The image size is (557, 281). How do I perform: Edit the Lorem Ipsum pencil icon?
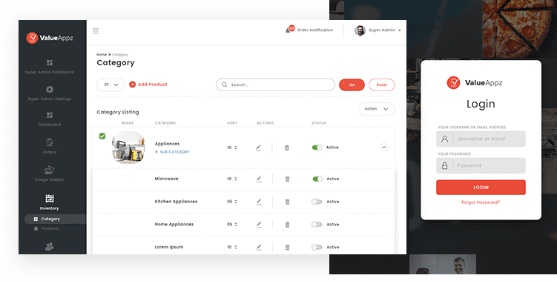[259, 247]
